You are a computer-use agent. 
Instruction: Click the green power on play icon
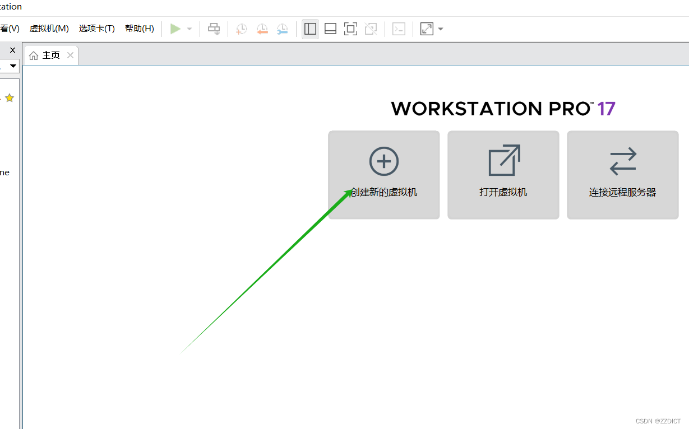(175, 29)
